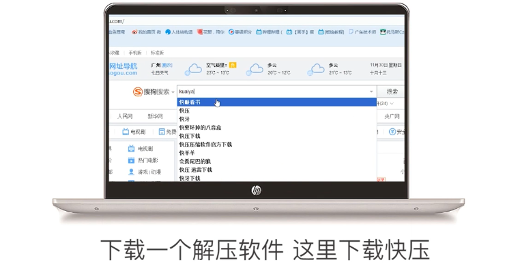Select the 快压下载 suggestion
This screenshot has height=269, width=505.
click(x=276, y=136)
